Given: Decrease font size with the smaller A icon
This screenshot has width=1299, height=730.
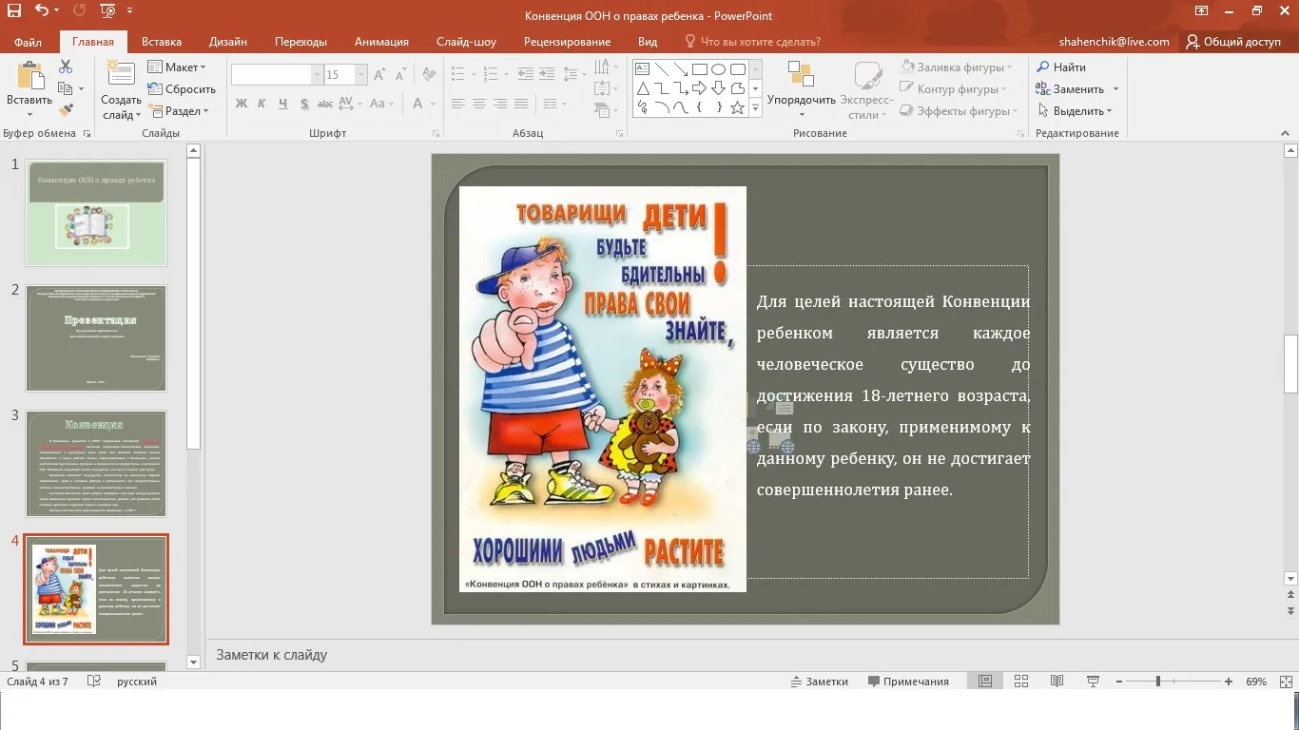Looking at the screenshot, I should click(x=401, y=75).
